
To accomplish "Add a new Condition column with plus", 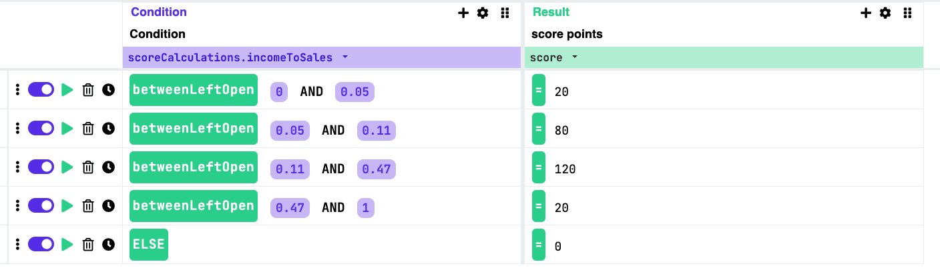I will [463, 13].
